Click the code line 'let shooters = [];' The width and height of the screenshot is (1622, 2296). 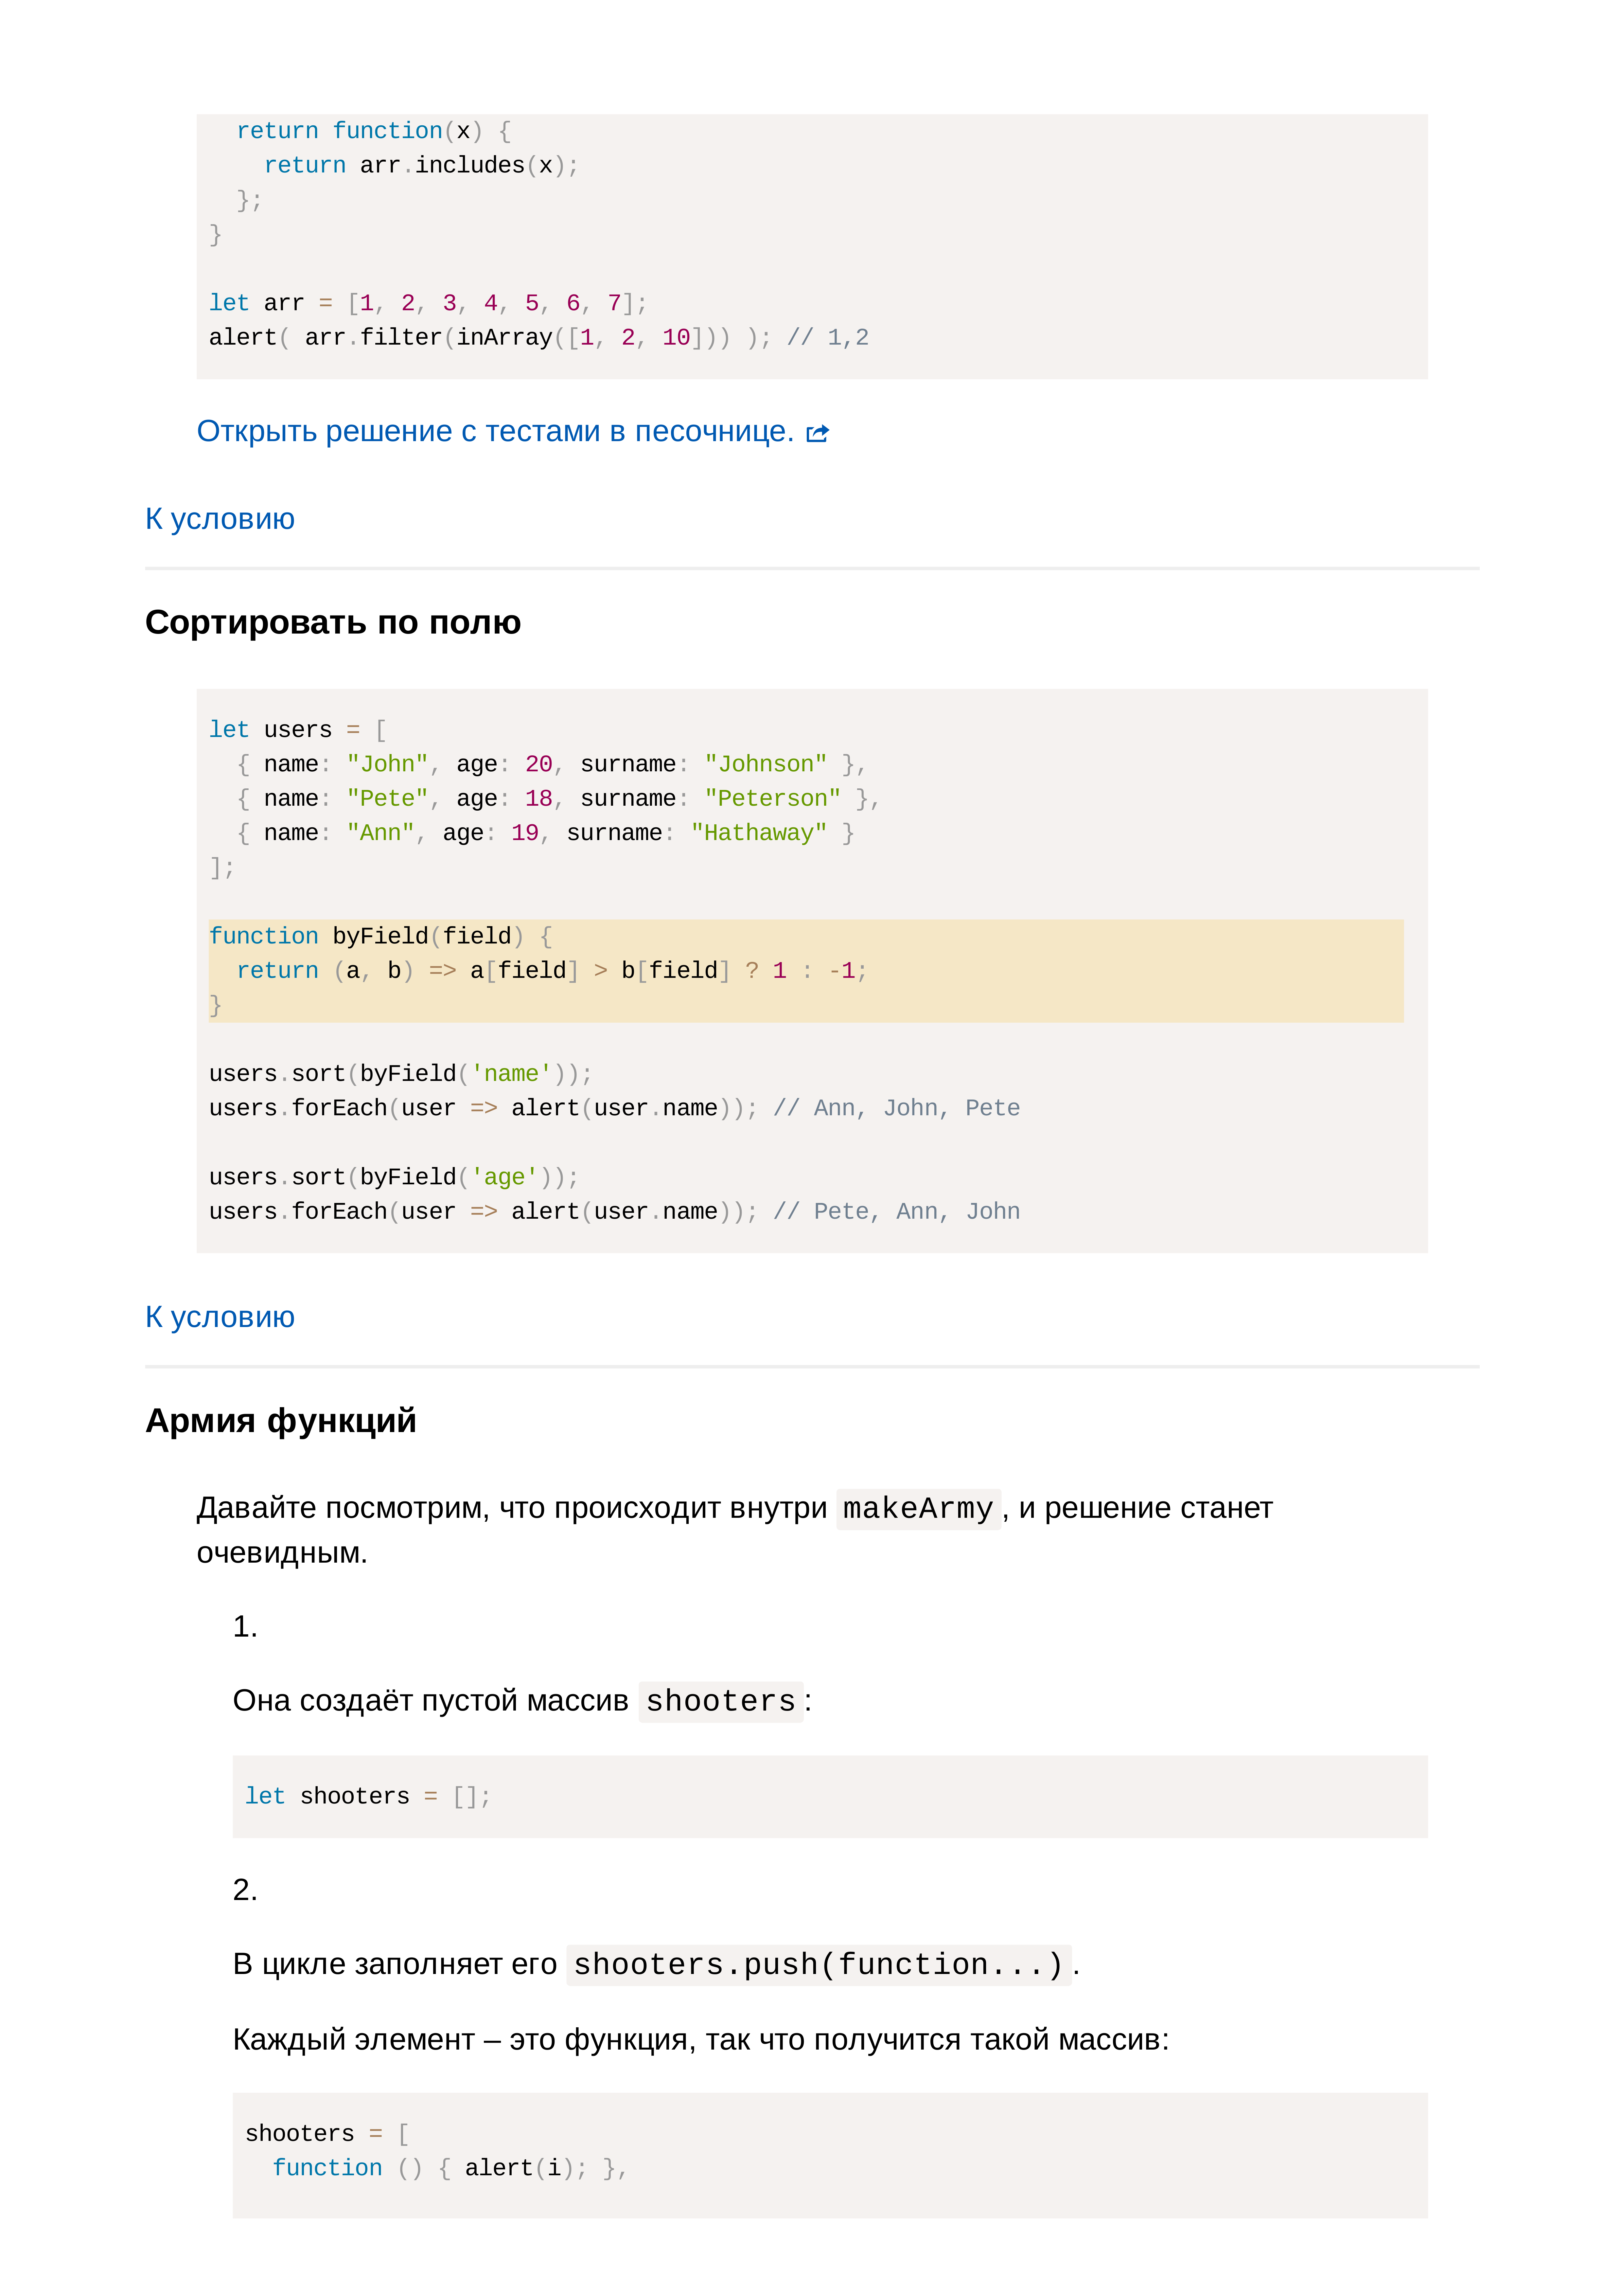(368, 1797)
